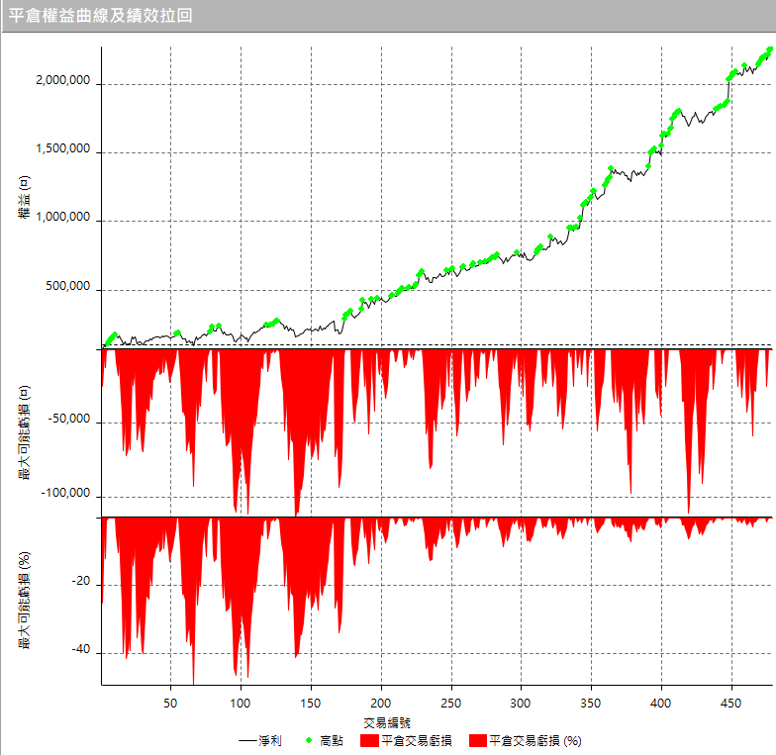776x755 pixels.
Task: Click the 1,500,000 y-axis label
Action: pyautogui.click(x=62, y=151)
